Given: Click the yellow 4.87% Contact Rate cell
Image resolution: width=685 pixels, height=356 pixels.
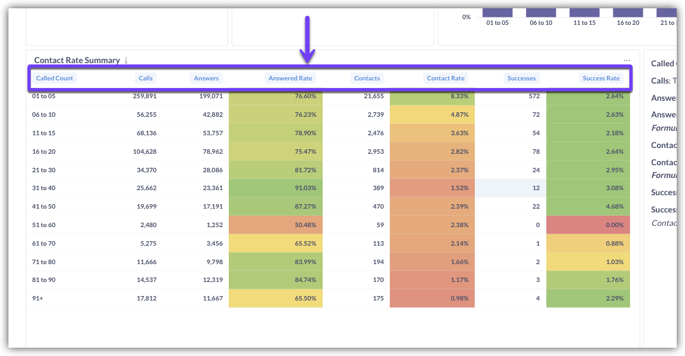Looking at the screenshot, I should click(x=432, y=114).
